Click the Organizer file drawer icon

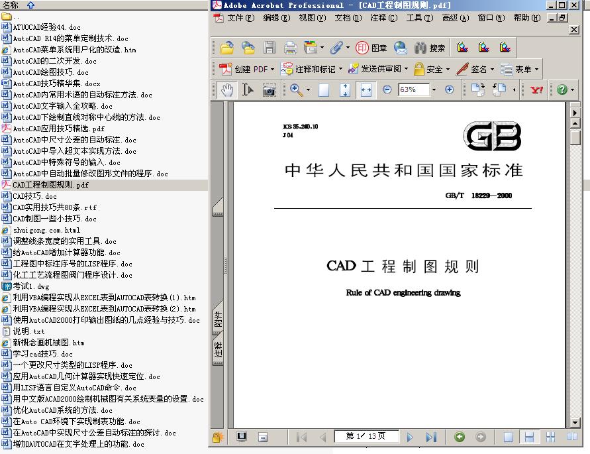click(311, 48)
